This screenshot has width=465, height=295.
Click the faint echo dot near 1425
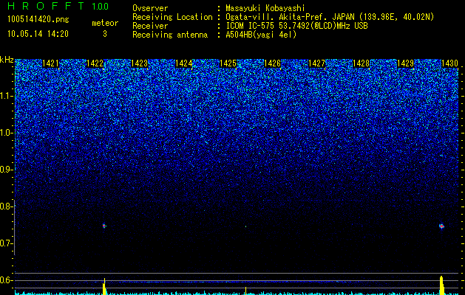click(x=245, y=226)
